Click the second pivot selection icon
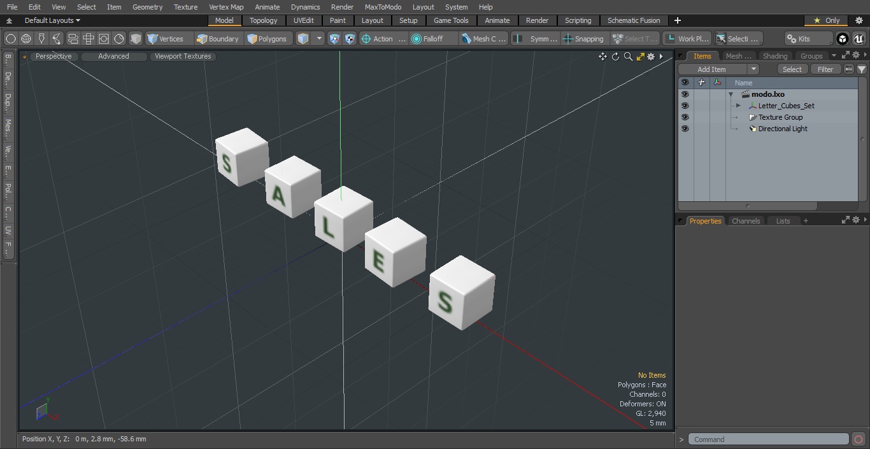Viewport: 870px width, 449px height. 350,39
